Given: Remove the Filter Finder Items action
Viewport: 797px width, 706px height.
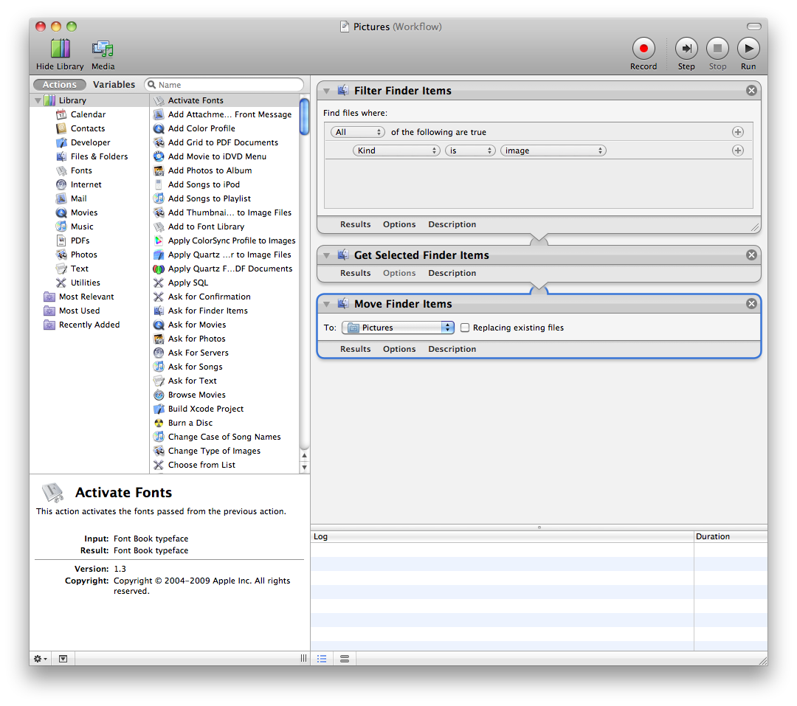Looking at the screenshot, I should tap(751, 91).
